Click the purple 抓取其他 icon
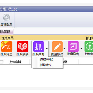This screenshot has height=93, width=93. click(x=39, y=47)
